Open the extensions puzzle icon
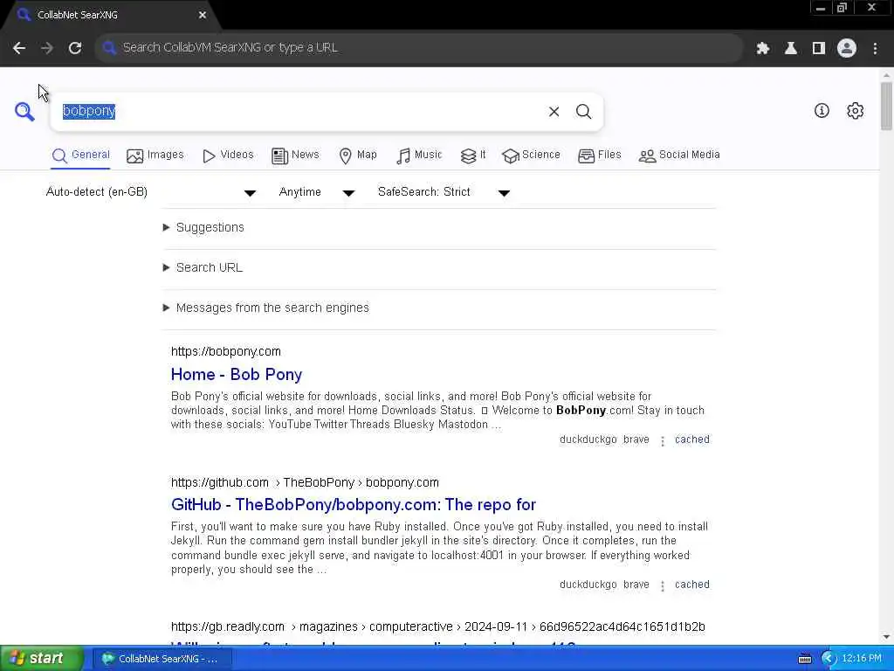This screenshot has width=894, height=671. coord(763,48)
